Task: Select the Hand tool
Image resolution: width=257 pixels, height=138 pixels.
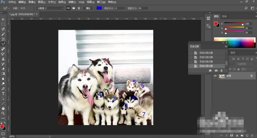Action: point(3,108)
